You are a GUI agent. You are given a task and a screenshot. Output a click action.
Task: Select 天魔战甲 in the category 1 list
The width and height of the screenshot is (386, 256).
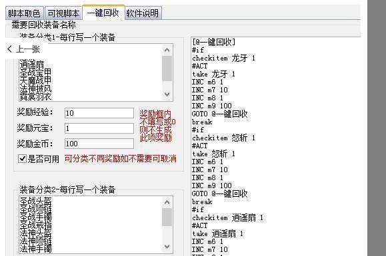pos(35,80)
